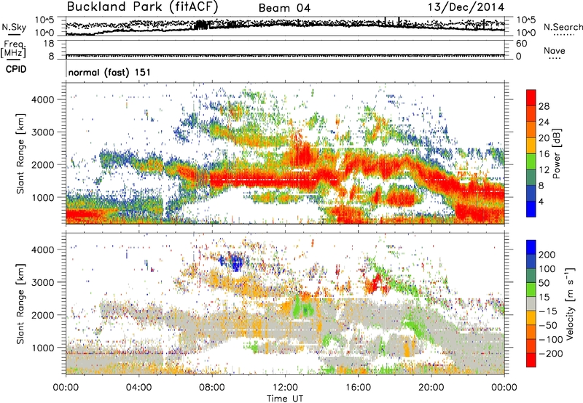Viewport: 583px width, 403px height.
Task: Click the blue high-velocity patch near 09:00
Action: [235, 263]
